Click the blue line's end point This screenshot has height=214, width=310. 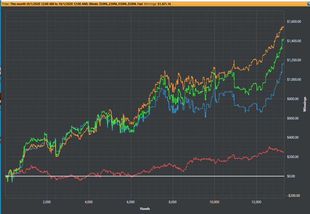(284, 63)
